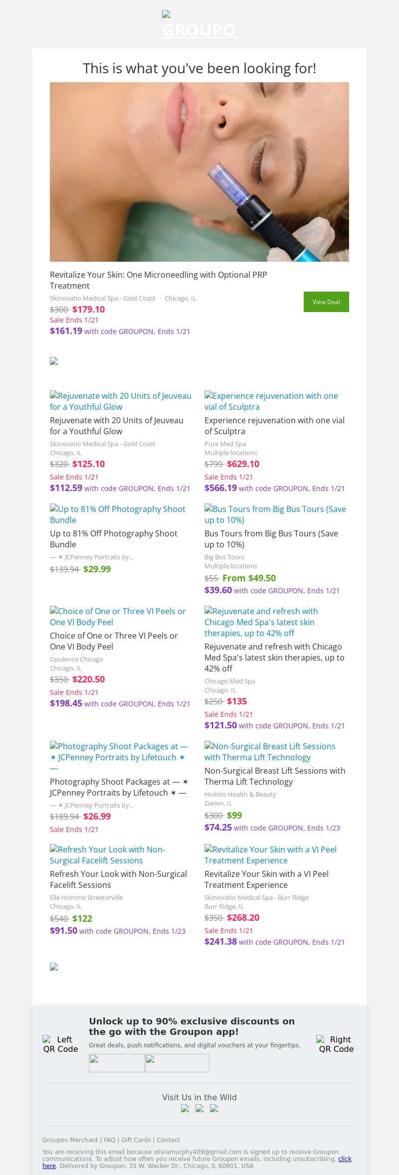399x1175 pixels.
Task: Open the 20 Units of Jeuveau deal image link
Action: [x=121, y=401]
